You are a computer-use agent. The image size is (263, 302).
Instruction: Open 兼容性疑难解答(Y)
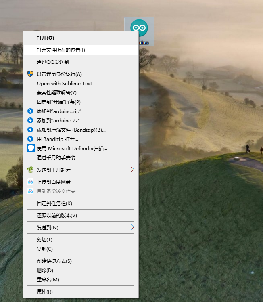coord(81,92)
